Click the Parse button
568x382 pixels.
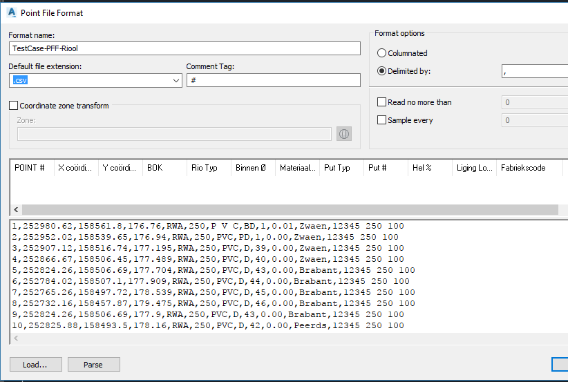pos(93,365)
